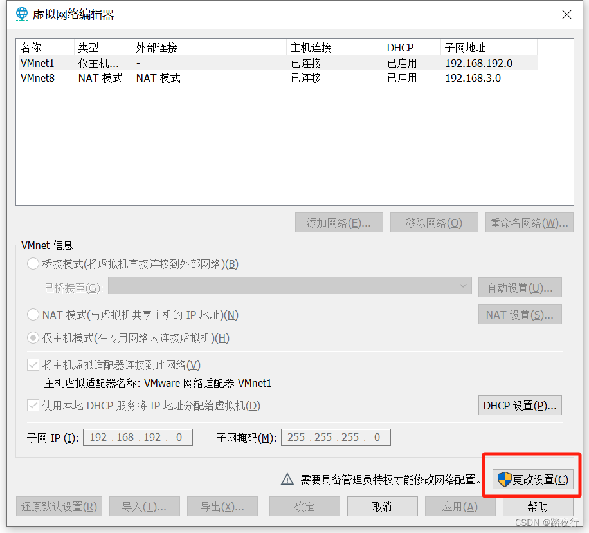The height and width of the screenshot is (533, 589).
Task: Open NAT 设置(S) dialog
Action: click(x=520, y=315)
